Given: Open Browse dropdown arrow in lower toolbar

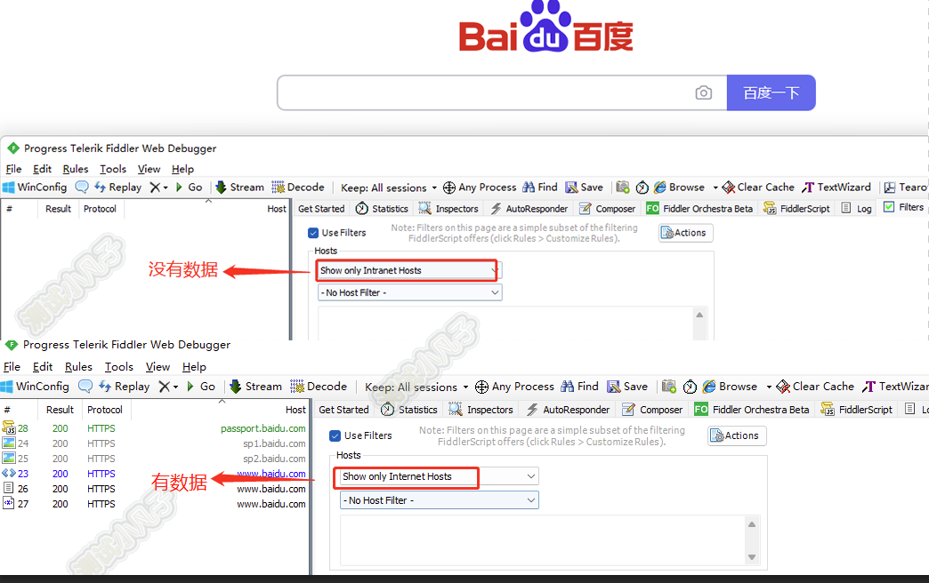Looking at the screenshot, I should 769,387.
